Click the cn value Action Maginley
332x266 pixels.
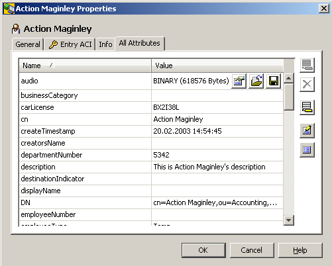point(217,119)
